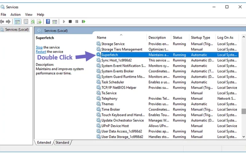Click the gear icon beside Update Orchestrator Service
The height and width of the screenshot is (154, 246).
[98, 120]
